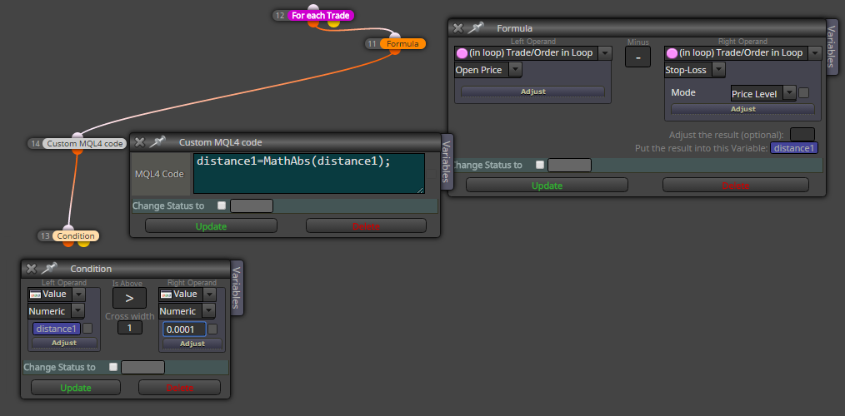845x416 pixels.
Task: Open the Variables tab on Condition panel
Action: [237, 287]
